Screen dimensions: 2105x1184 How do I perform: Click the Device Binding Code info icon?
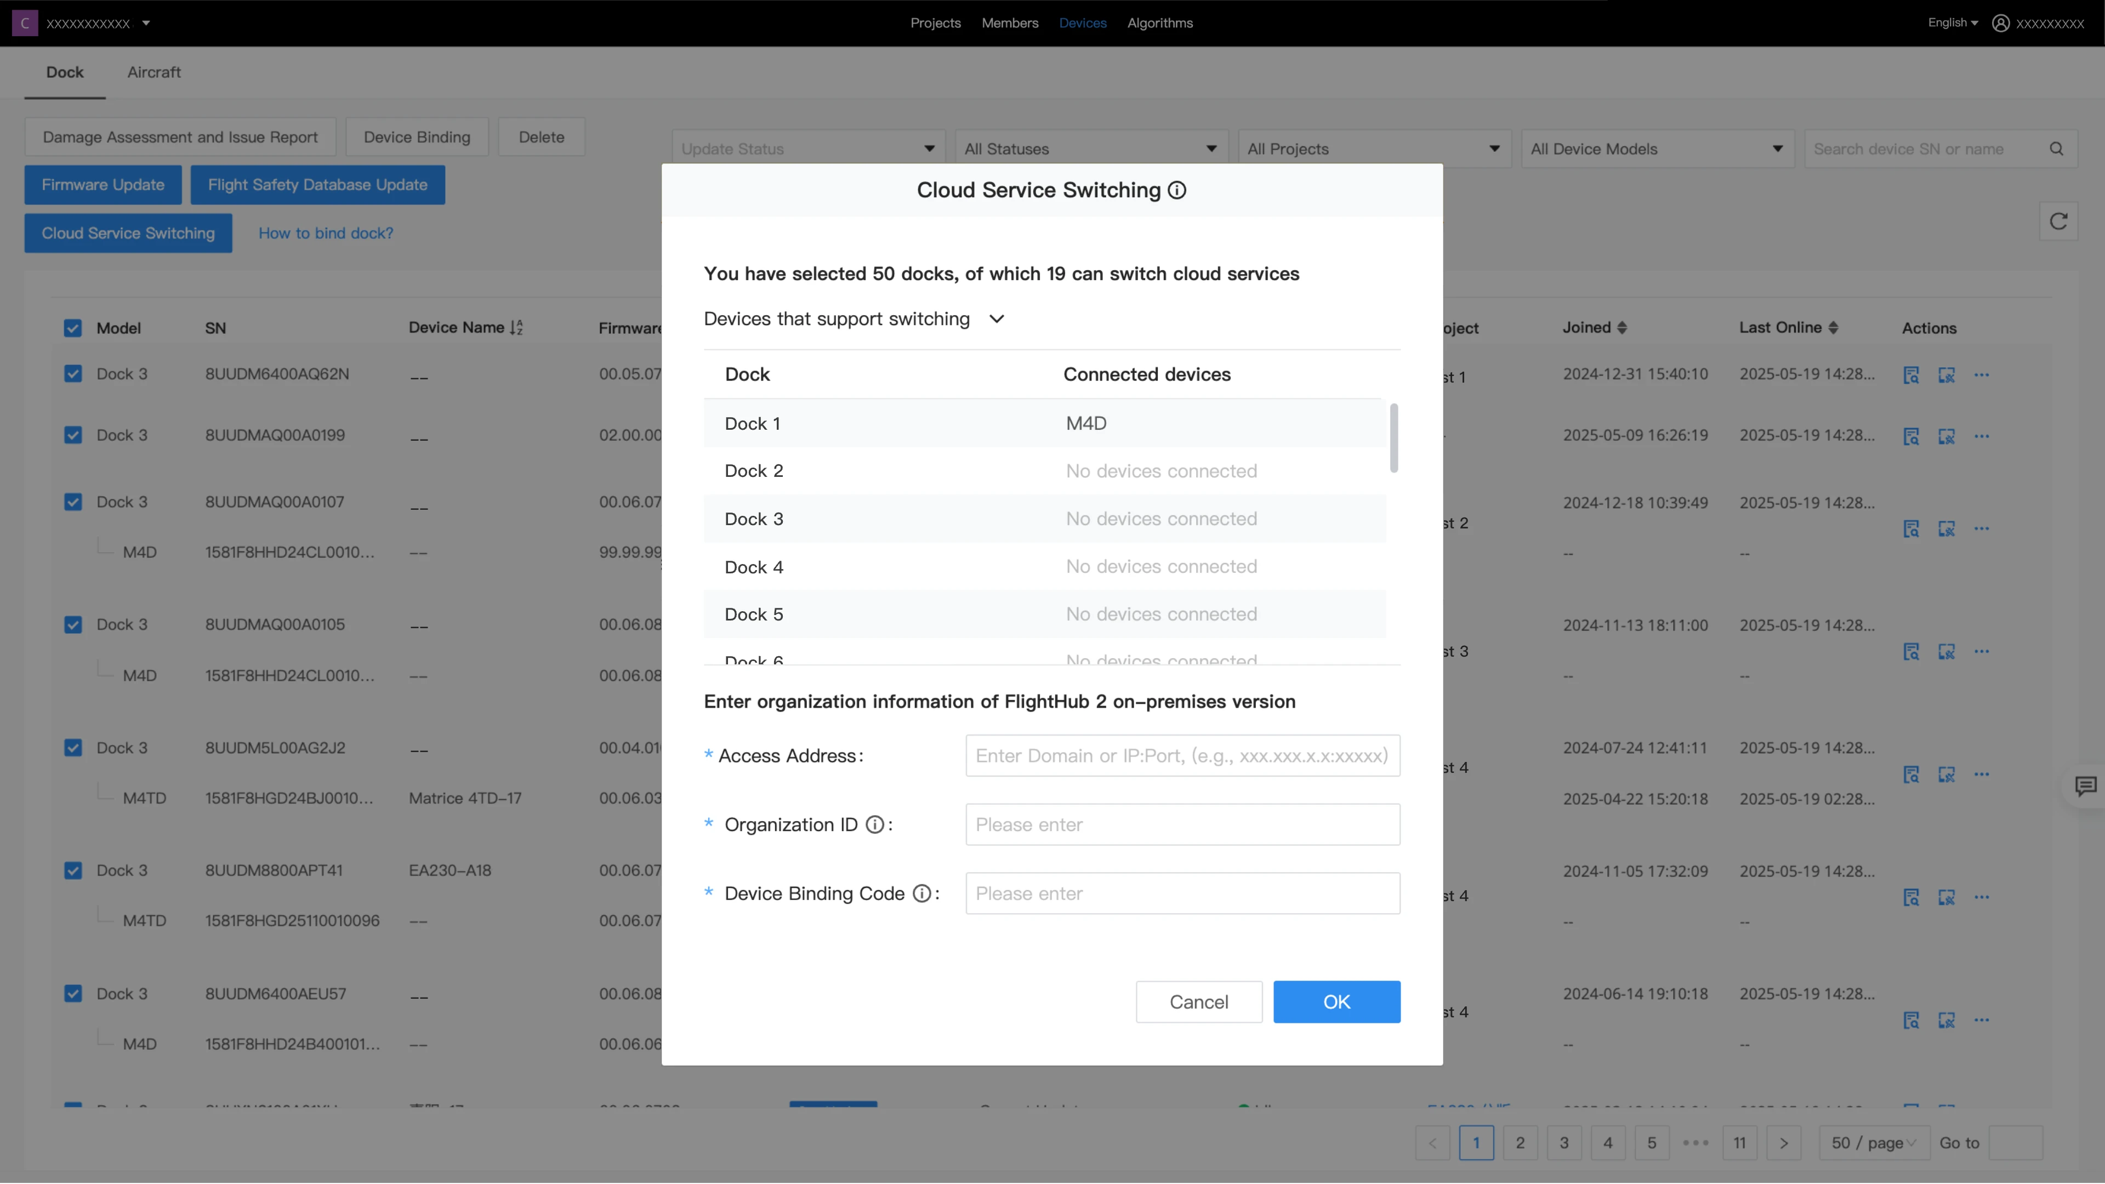921,893
